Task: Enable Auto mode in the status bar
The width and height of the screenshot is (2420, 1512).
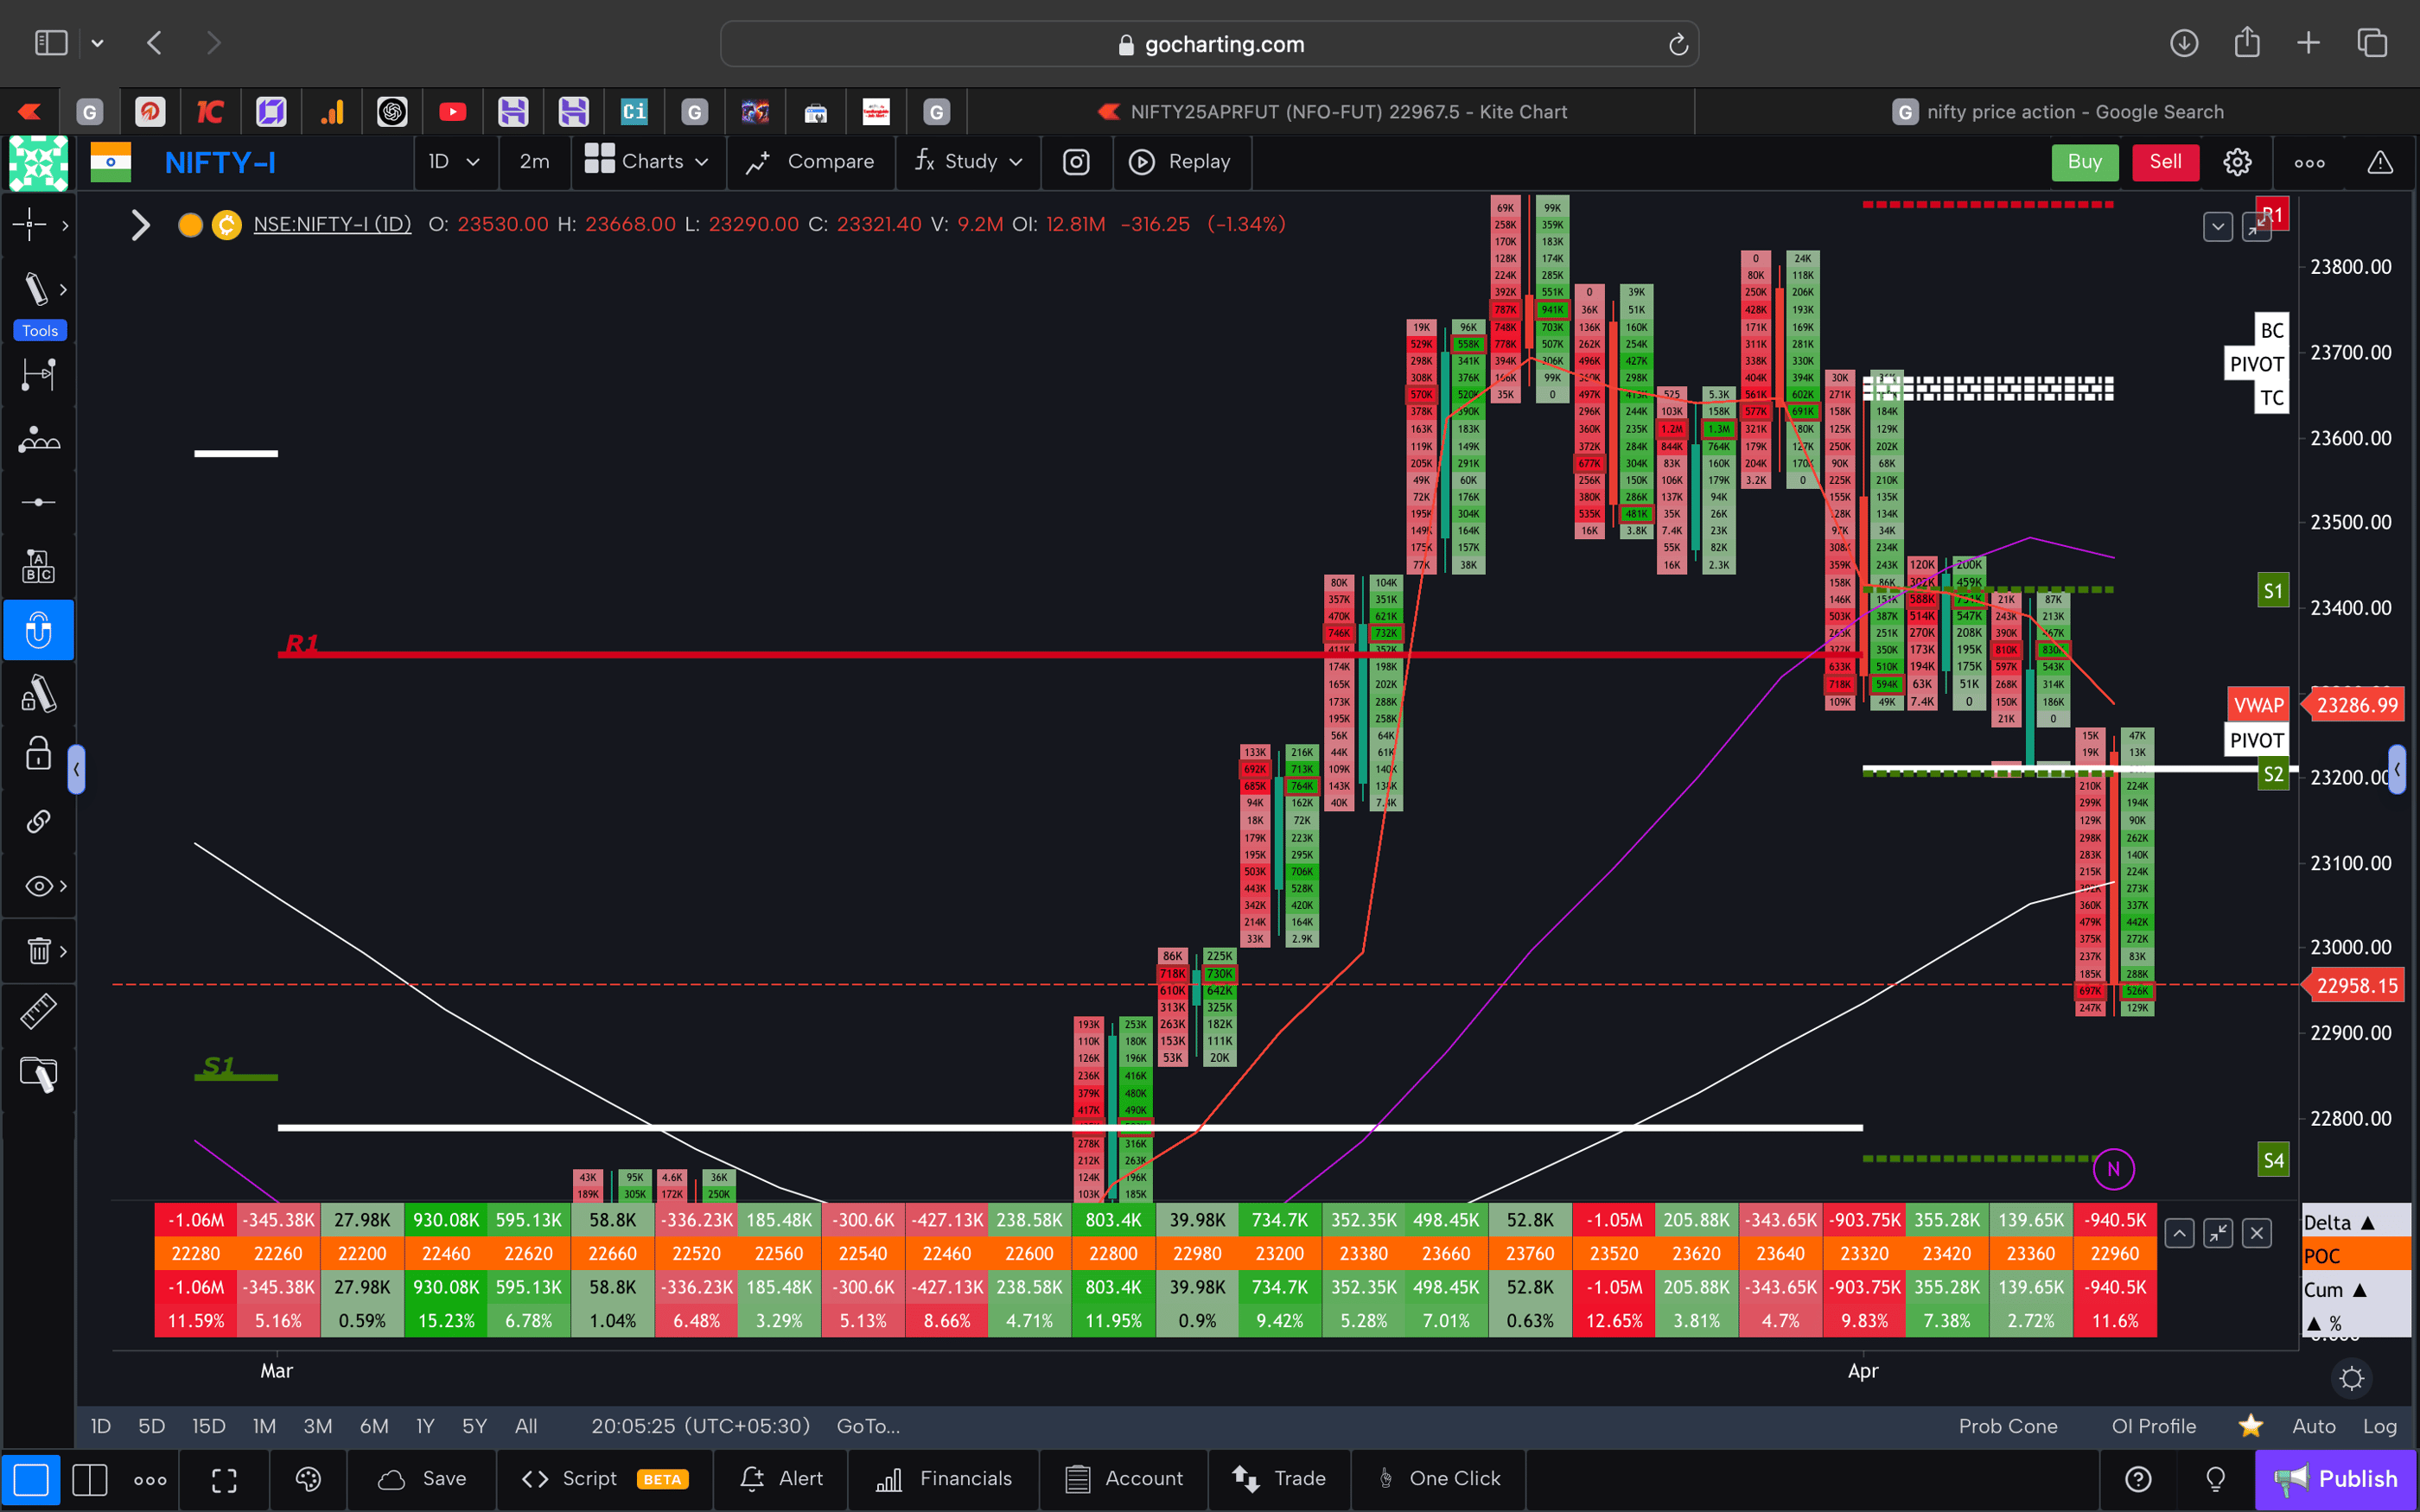Action: [x=2313, y=1426]
